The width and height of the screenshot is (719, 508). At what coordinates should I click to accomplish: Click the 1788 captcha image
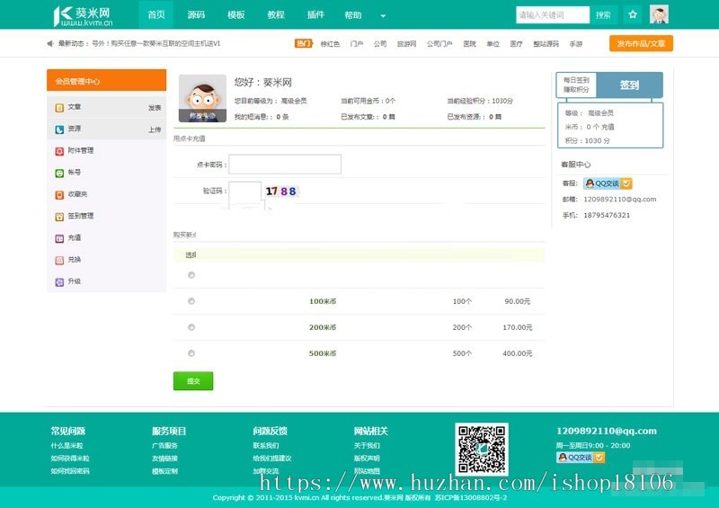click(280, 192)
